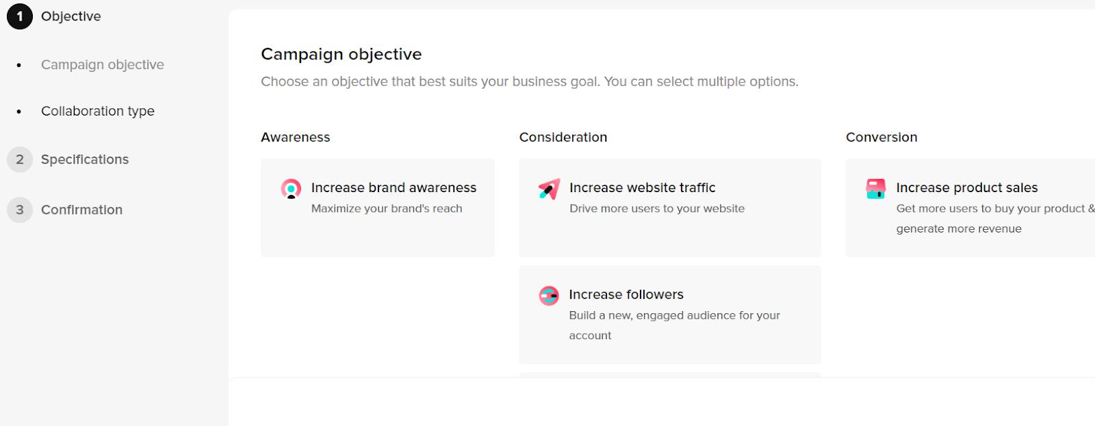Click the brand awareness target icon
The width and height of the screenshot is (1095, 426).
pyautogui.click(x=291, y=189)
